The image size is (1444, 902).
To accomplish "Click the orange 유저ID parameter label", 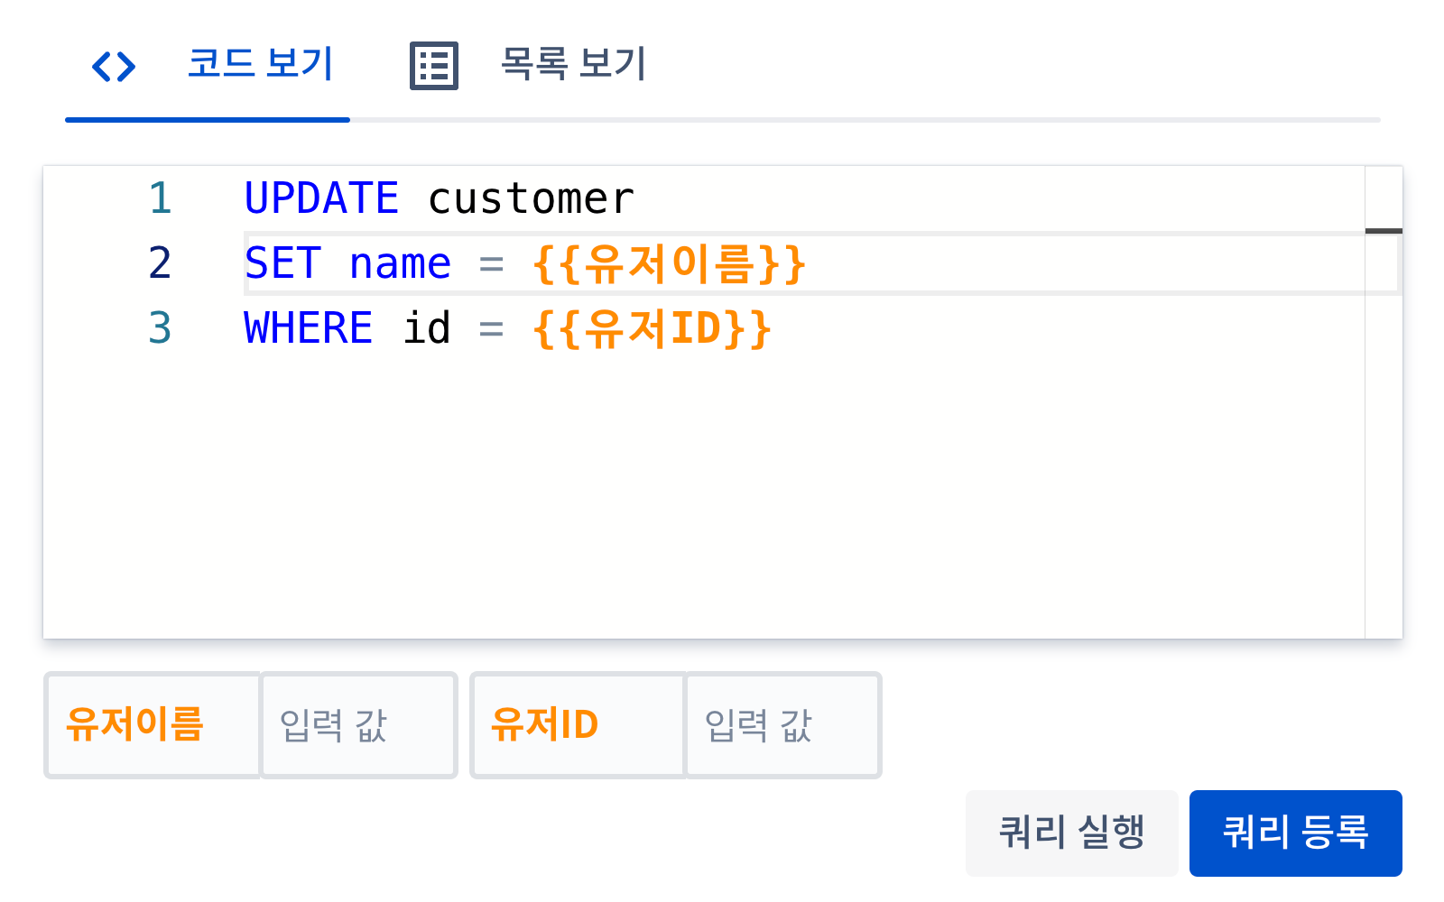I will click(544, 724).
